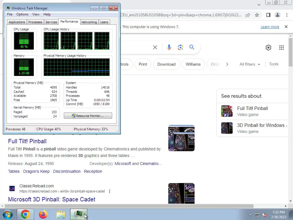Click the Physical Memory Usage History graph
Screen dimensions: 293x220
(x=77, y=67)
